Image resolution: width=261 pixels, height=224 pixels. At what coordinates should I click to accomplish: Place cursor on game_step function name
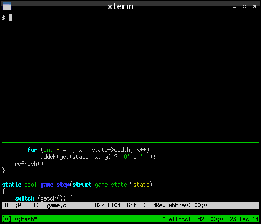click(x=55, y=185)
